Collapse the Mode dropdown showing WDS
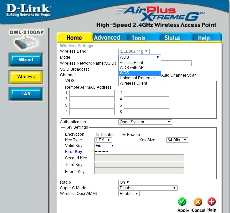 pos(140,57)
